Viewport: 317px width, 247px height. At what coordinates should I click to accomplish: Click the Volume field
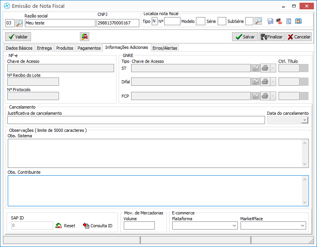pyautogui.click(x=139, y=226)
